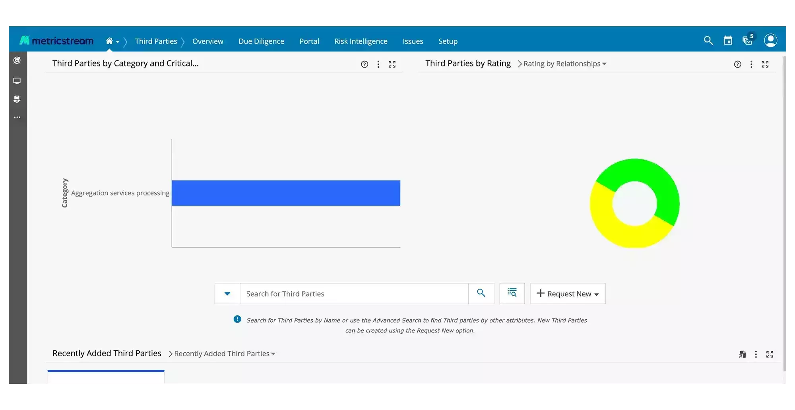Click the search button beside the field
The image size is (795, 410).
pos(481,293)
